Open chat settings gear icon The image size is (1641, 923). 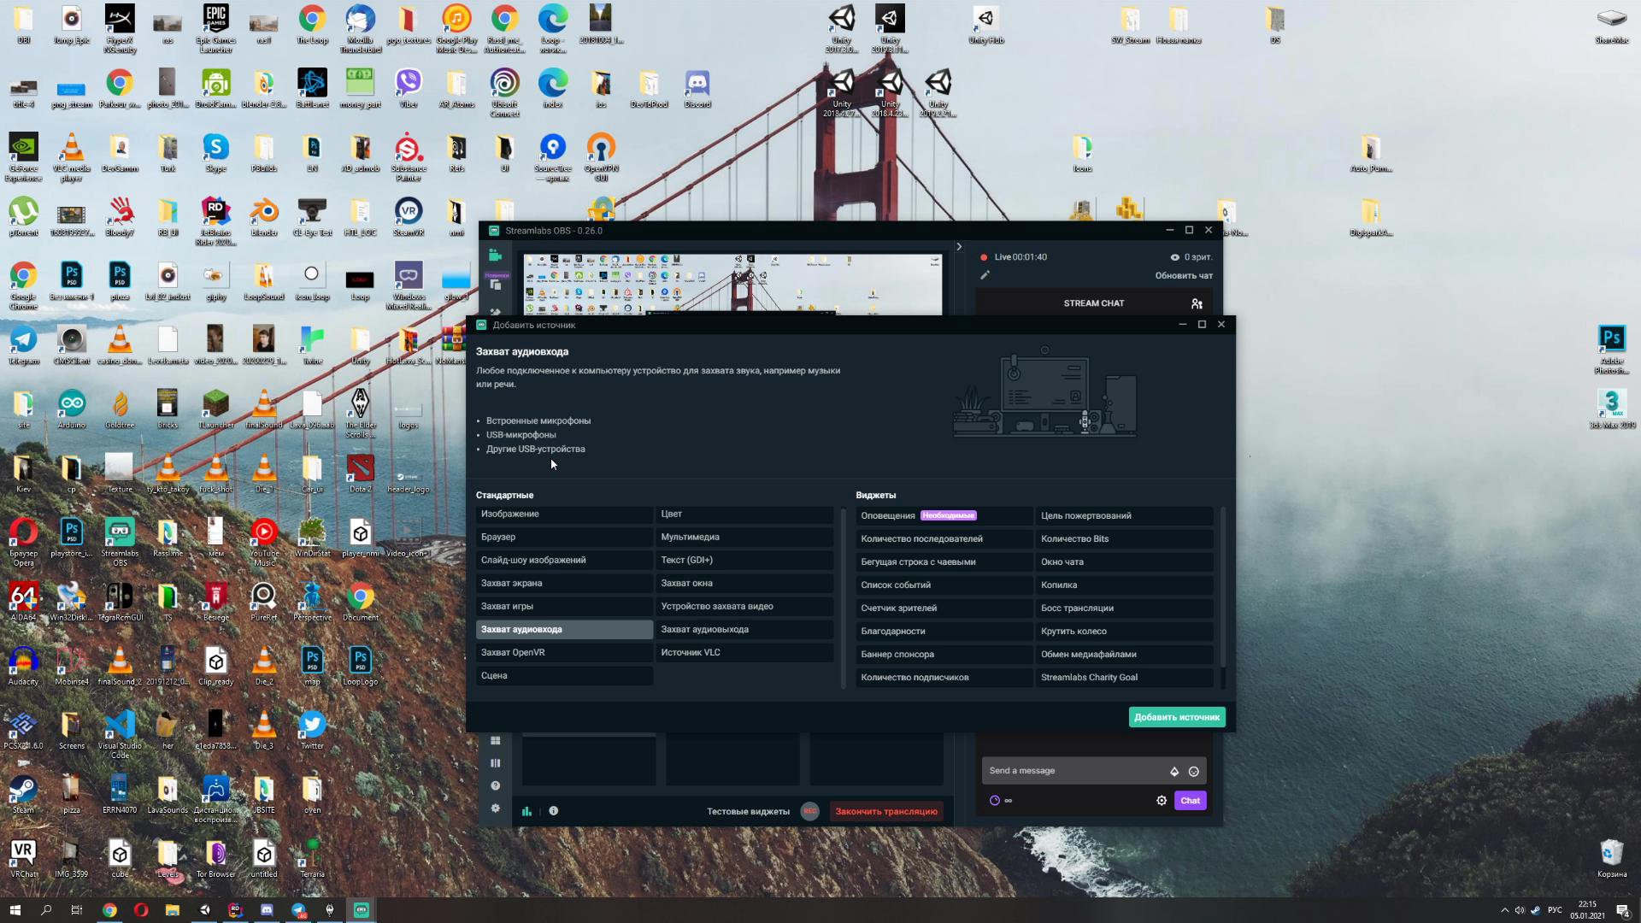coord(1162,801)
